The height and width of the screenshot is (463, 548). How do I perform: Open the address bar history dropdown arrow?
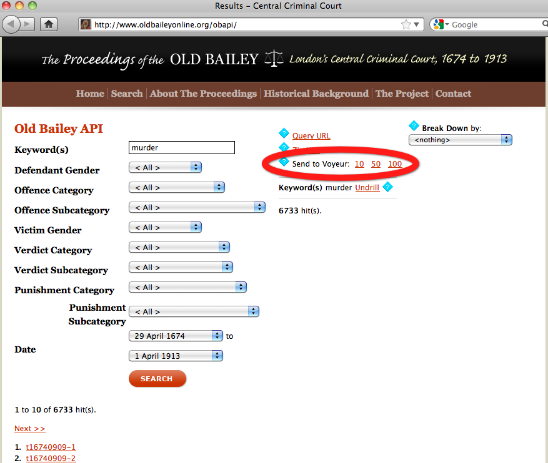(416, 25)
